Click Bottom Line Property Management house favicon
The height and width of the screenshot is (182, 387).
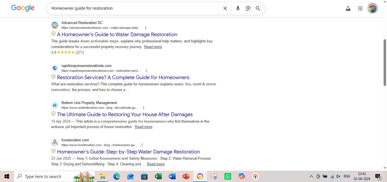(x=55, y=105)
